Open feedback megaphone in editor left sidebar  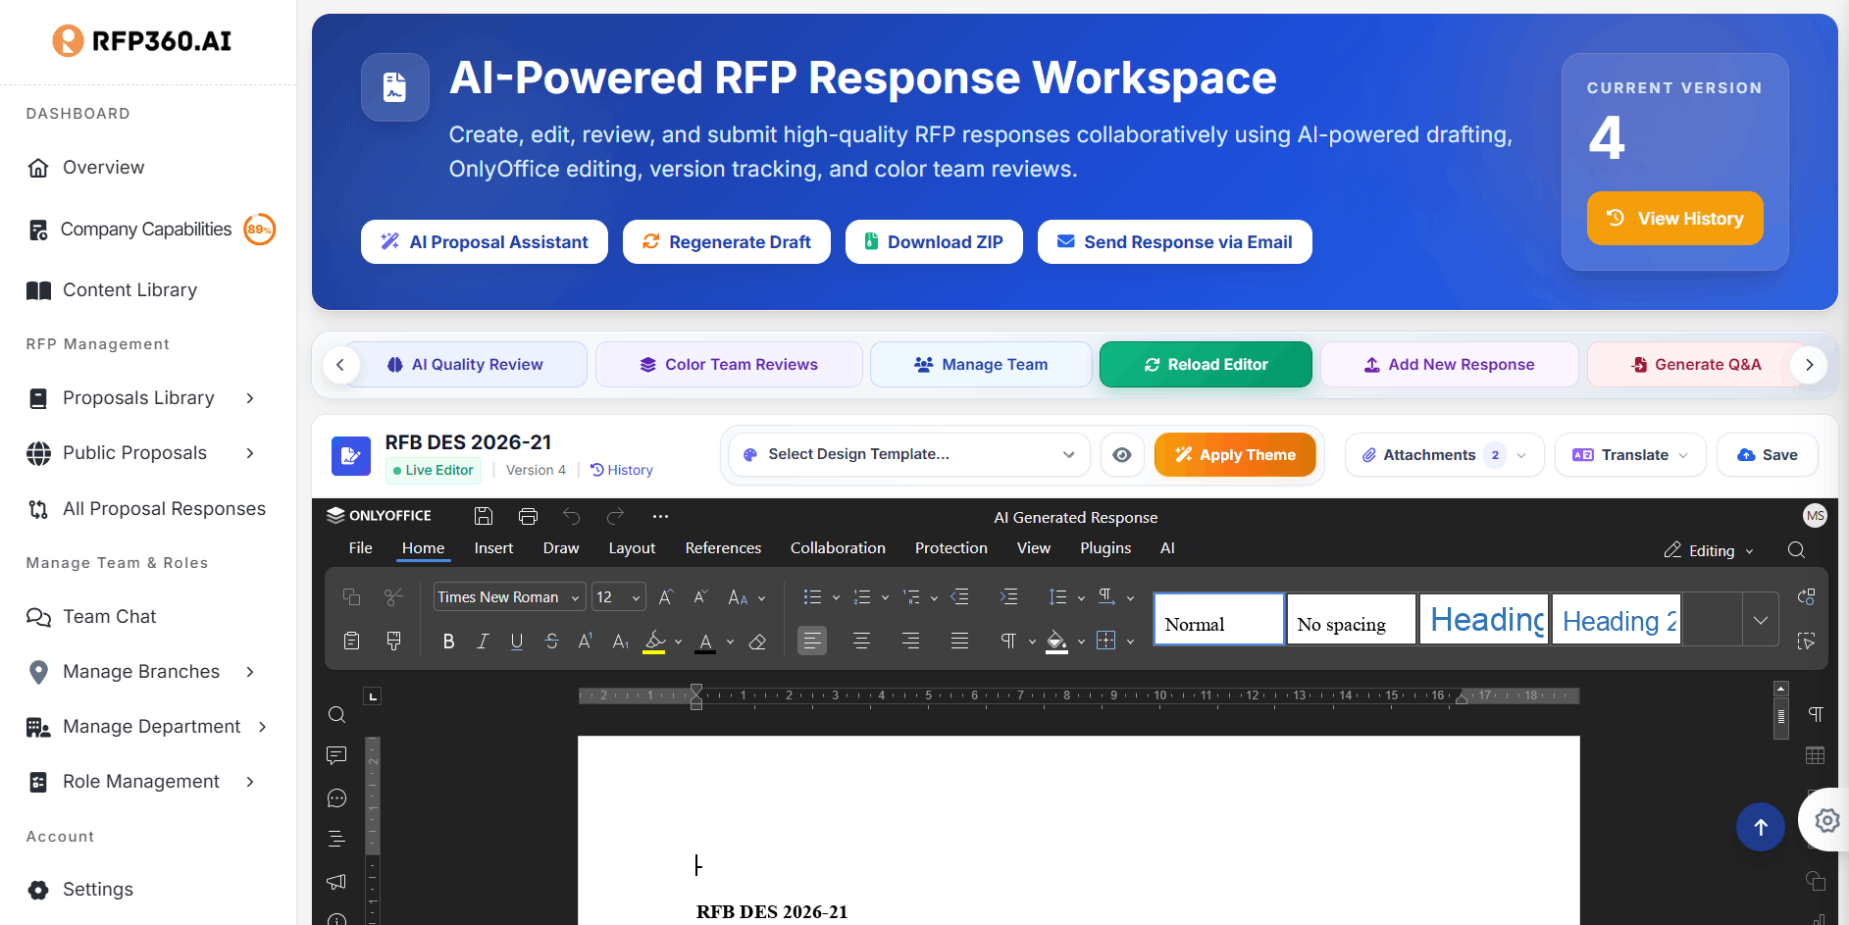coord(336,881)
